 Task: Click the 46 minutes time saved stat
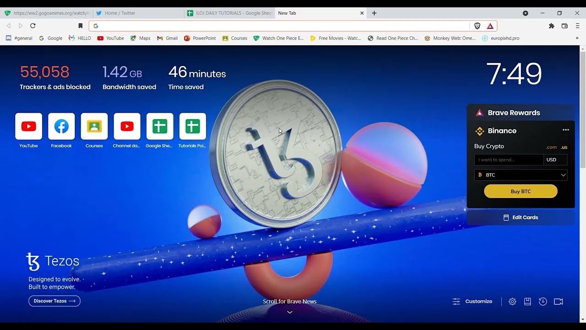197,78
